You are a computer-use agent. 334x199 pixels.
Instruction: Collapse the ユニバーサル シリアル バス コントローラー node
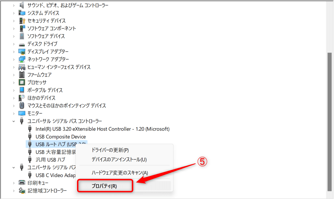[x=14, y=121]
